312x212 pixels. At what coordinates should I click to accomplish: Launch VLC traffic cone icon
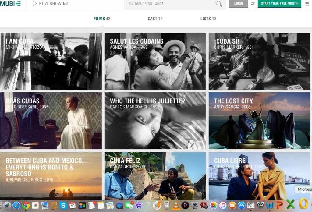pyautogui.click(x=176, y=205)
